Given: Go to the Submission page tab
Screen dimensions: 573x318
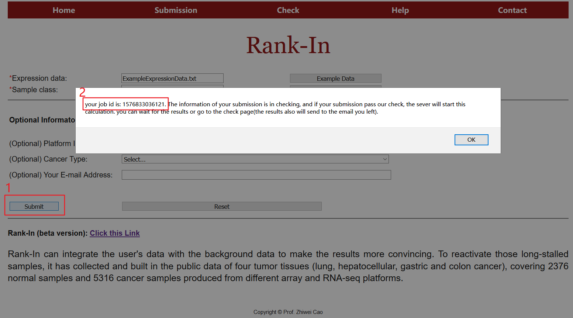Looking at the screenshot, I should (176, 10).
